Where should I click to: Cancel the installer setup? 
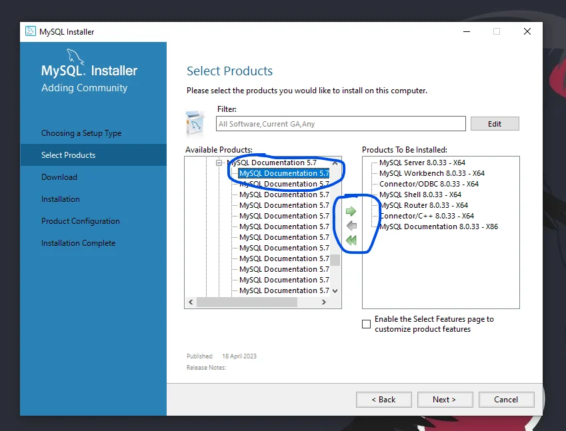click(x=506, y=400)
